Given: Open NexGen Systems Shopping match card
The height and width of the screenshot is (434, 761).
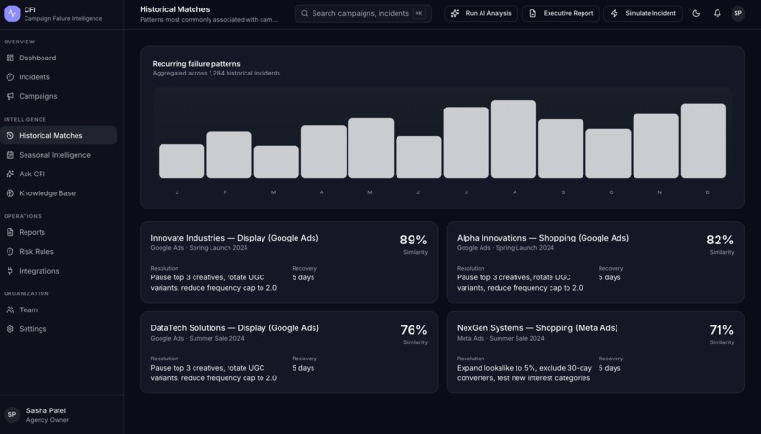Looking at the screenshot, I should point(596,353).
